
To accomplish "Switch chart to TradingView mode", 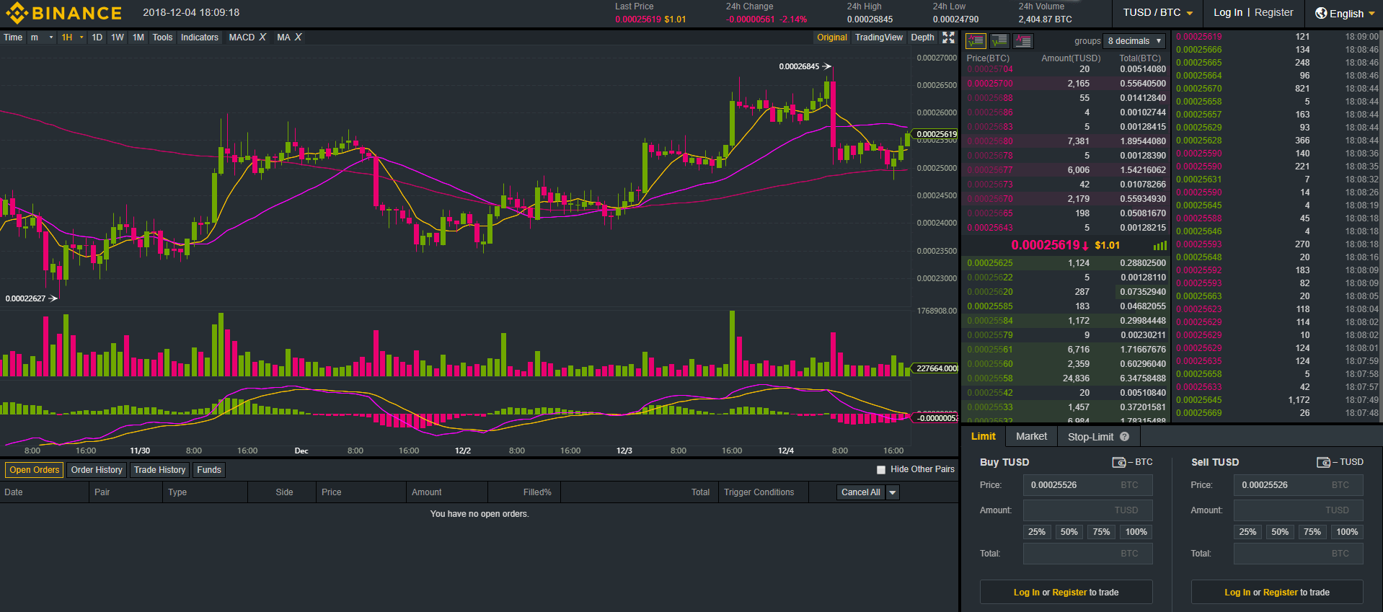I will coord(878,37).
